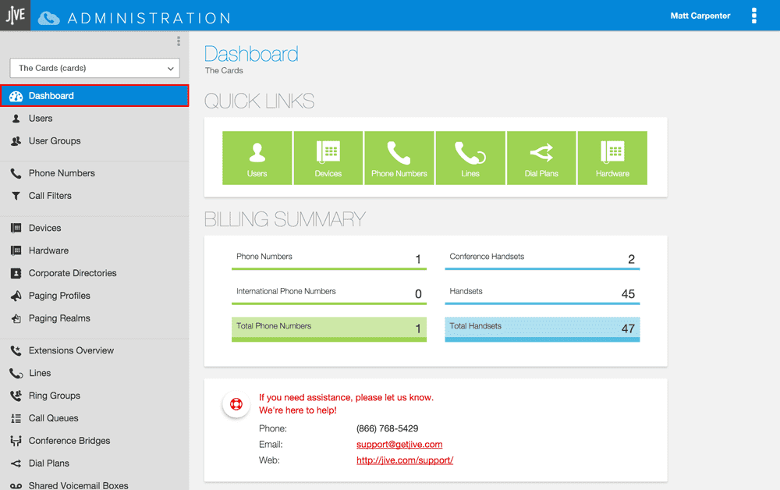The width and height of the screenshot is (780, 490).
Task: Open Ring Groups in the sidebar
Action: pos(55,396)
